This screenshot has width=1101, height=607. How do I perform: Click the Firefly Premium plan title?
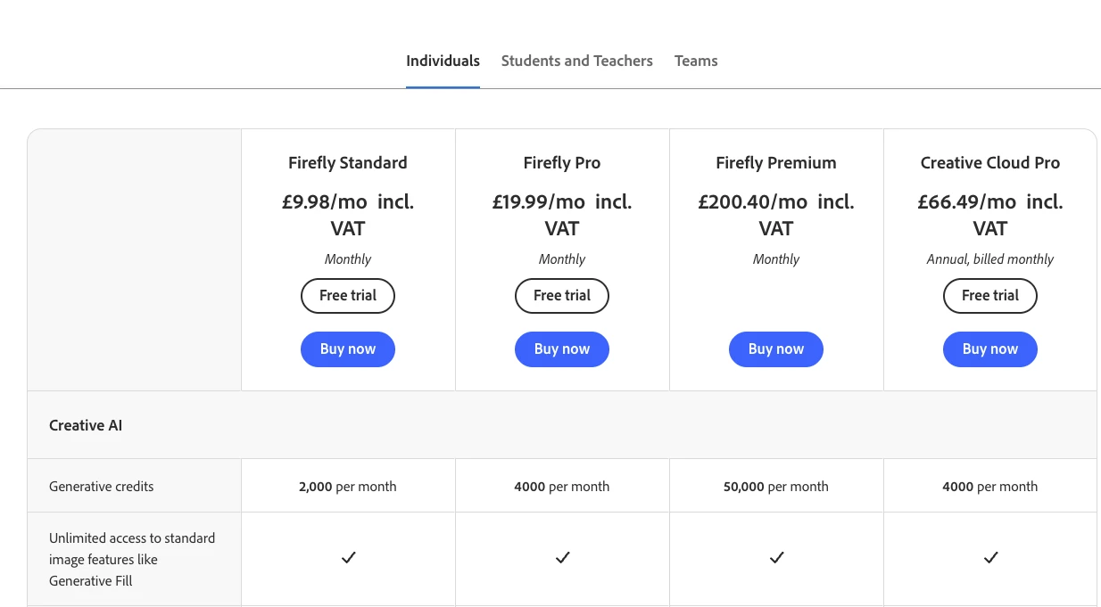click(x=776, y=163)
